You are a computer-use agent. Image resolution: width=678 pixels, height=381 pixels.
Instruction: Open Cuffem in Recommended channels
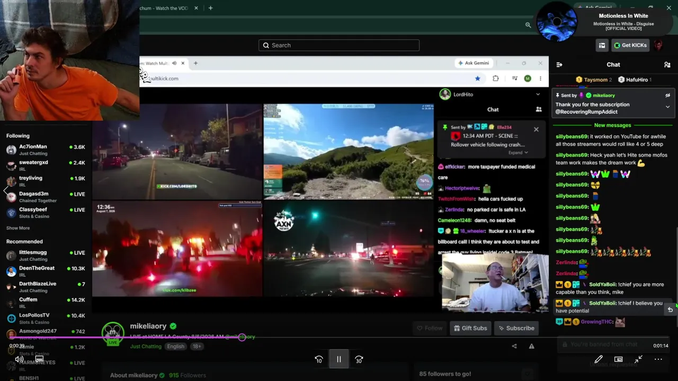tap(46, 303)
